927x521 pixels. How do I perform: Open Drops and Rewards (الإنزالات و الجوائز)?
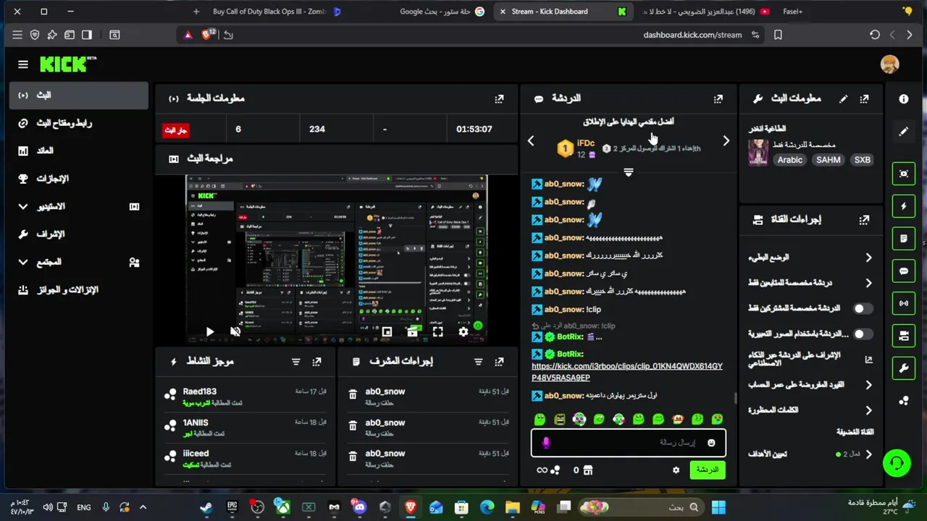click(x=78, y=289)
